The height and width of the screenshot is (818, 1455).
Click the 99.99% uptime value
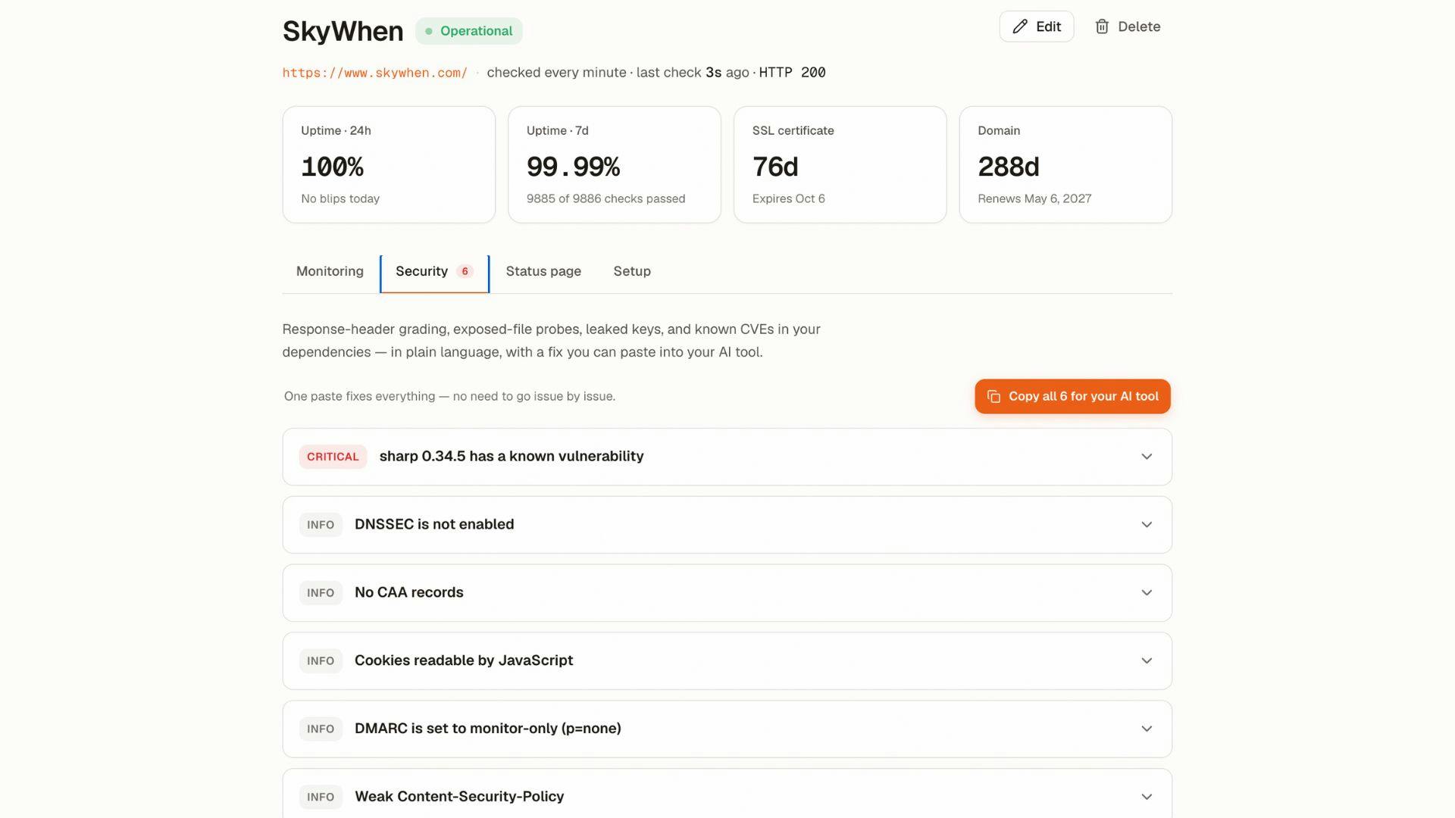coord(574,167)
